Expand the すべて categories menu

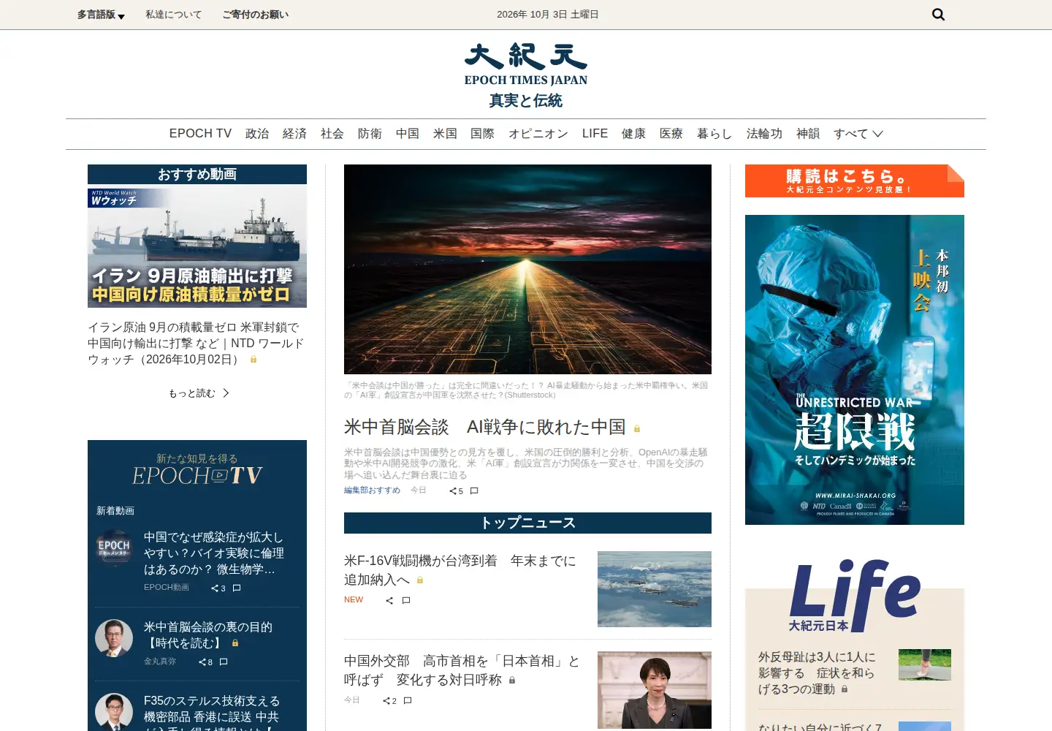[858, 134]
